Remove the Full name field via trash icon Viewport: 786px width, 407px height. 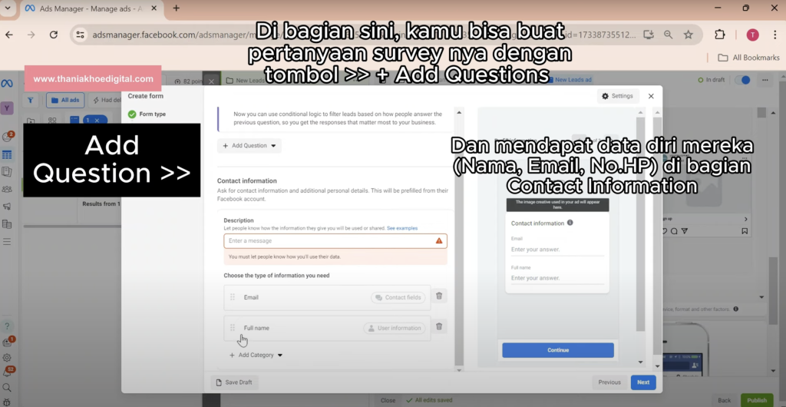pos(439,327)
